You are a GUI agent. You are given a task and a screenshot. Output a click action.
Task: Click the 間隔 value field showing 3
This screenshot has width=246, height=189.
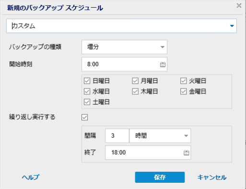tap(117, 136)
